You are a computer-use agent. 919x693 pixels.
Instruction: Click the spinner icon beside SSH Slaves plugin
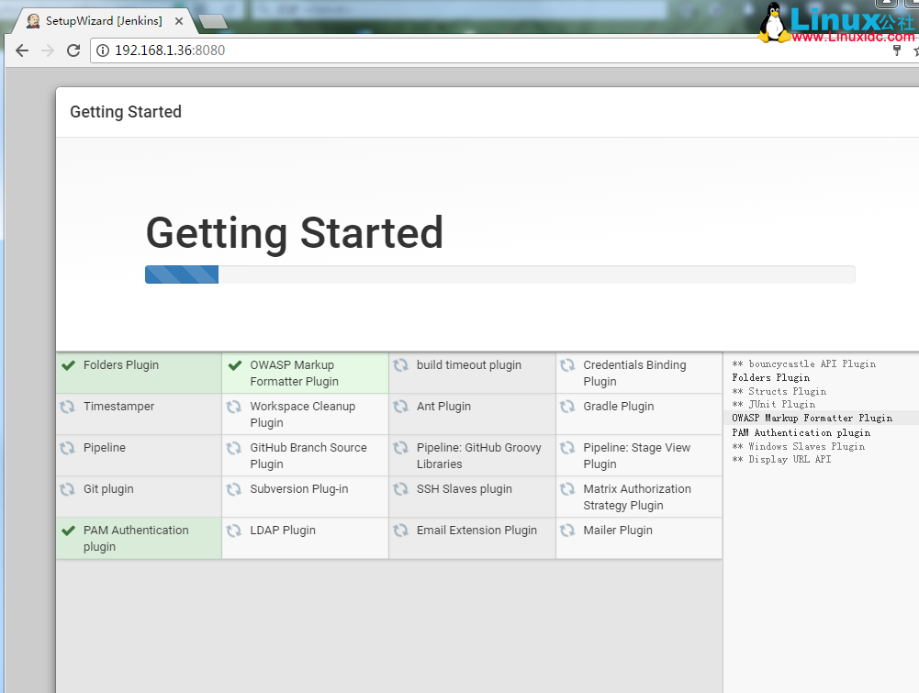[401, 488]
